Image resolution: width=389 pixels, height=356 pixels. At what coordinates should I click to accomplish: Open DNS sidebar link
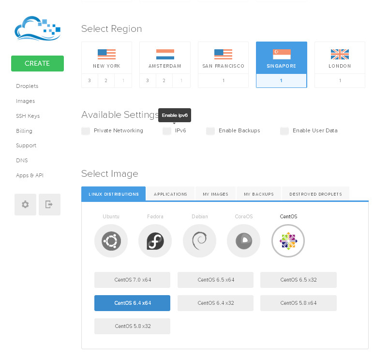pos(22,160)
